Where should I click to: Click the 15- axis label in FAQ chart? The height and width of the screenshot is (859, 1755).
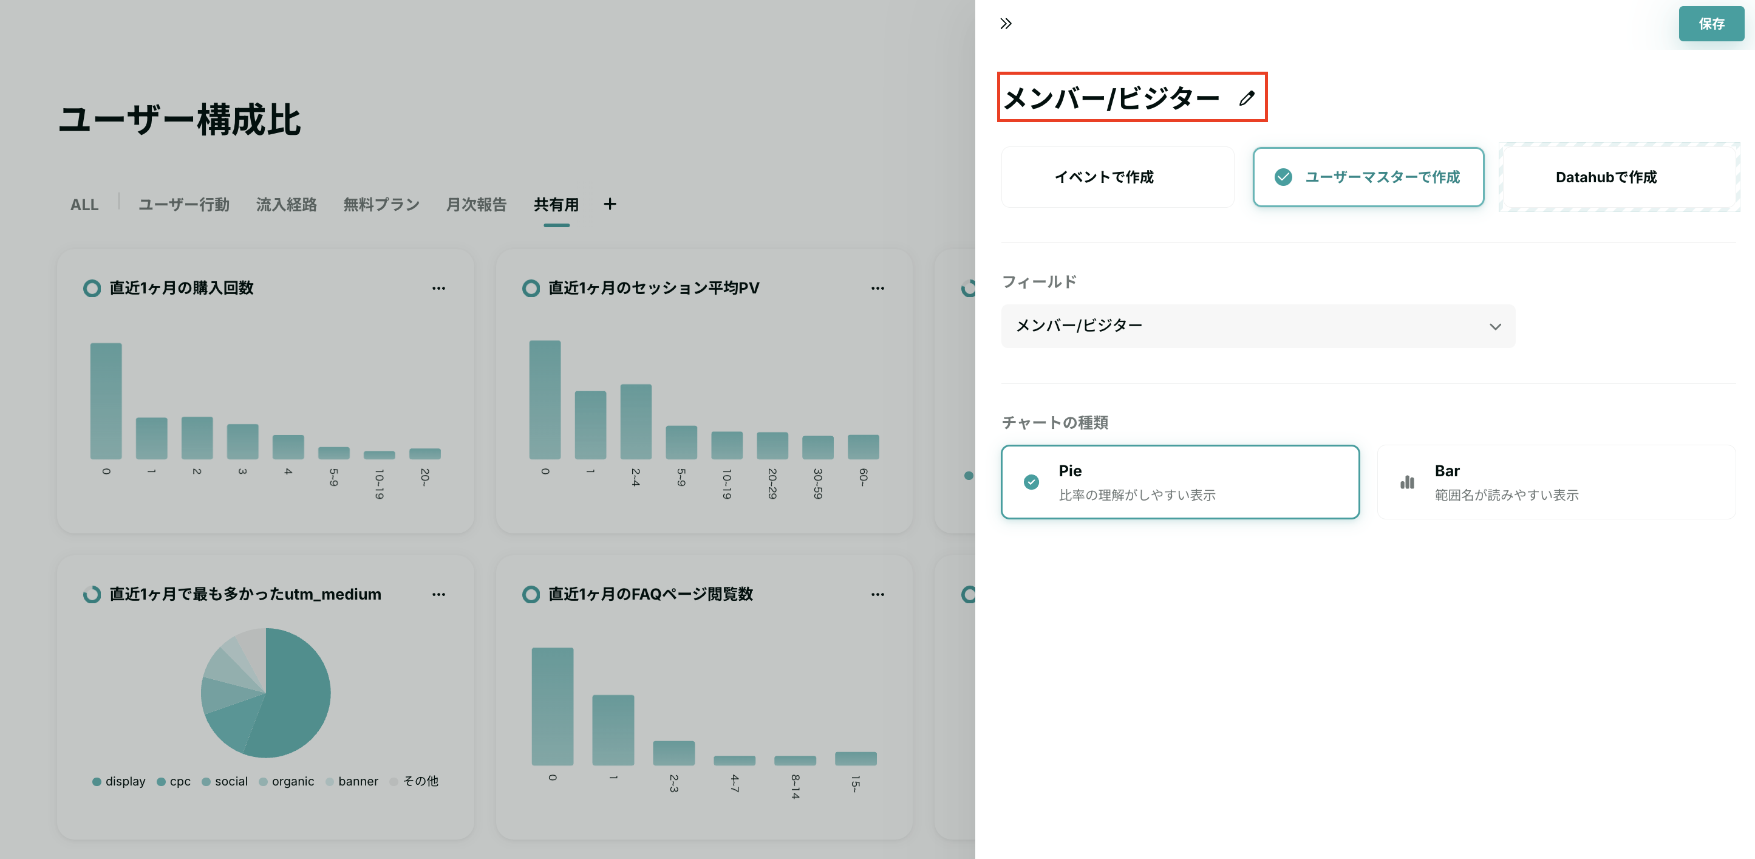pos(855,782)
